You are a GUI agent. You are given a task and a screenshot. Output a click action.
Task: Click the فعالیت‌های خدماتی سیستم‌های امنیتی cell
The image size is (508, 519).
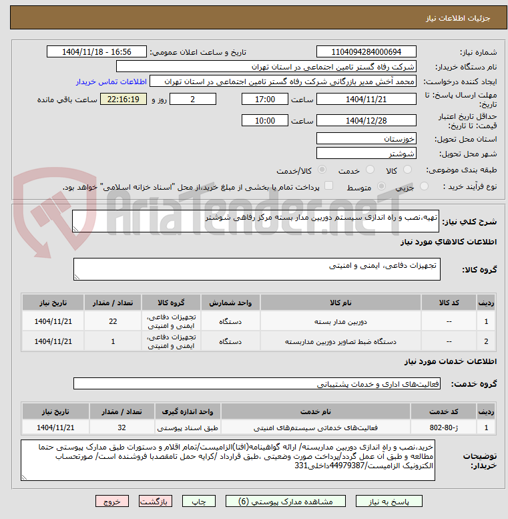pyautogui.click(x=316, y=427)
